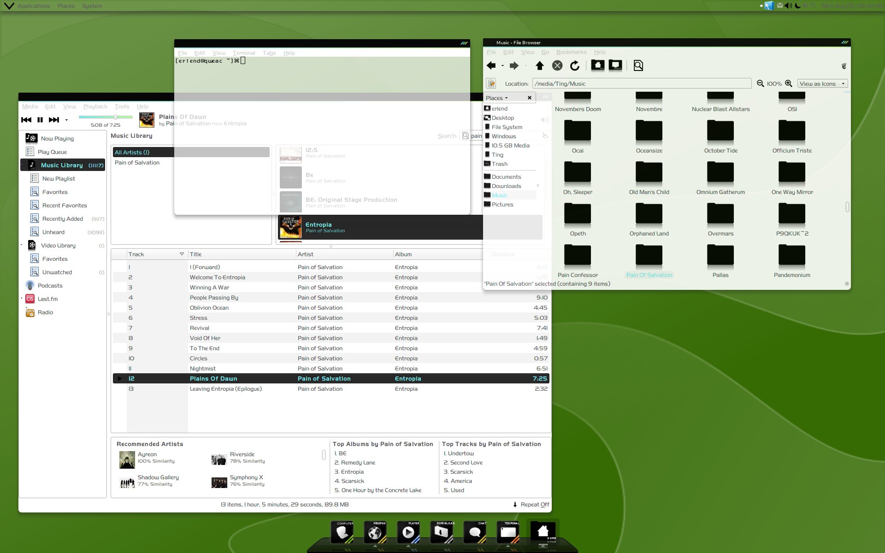Zoom out in file browser
Screen dimensions: 885x553
[x=761, y=83]
